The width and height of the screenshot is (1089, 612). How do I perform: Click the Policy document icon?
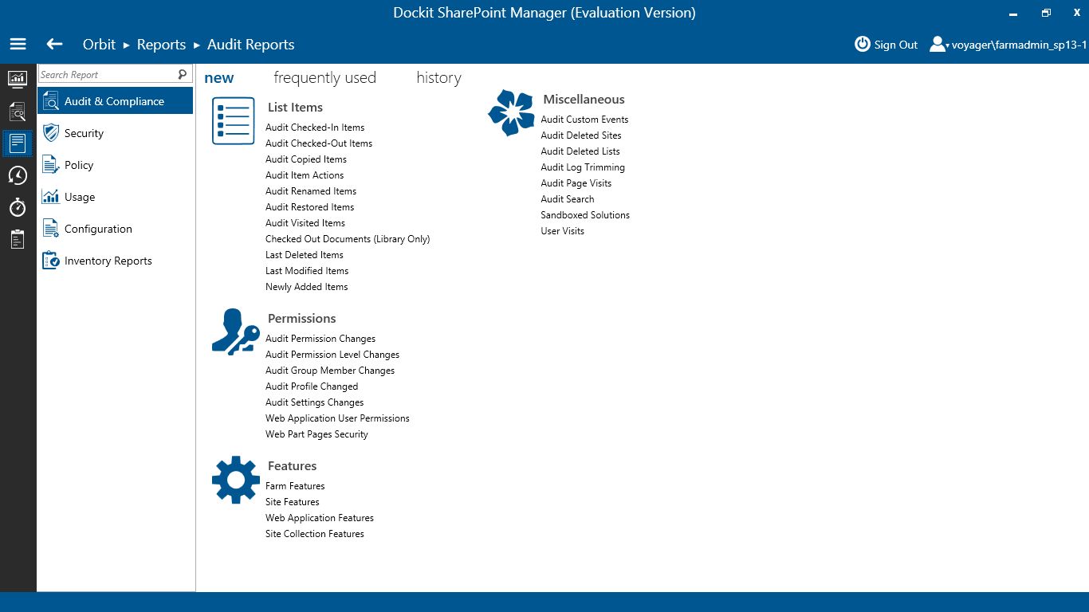(51, 165)
